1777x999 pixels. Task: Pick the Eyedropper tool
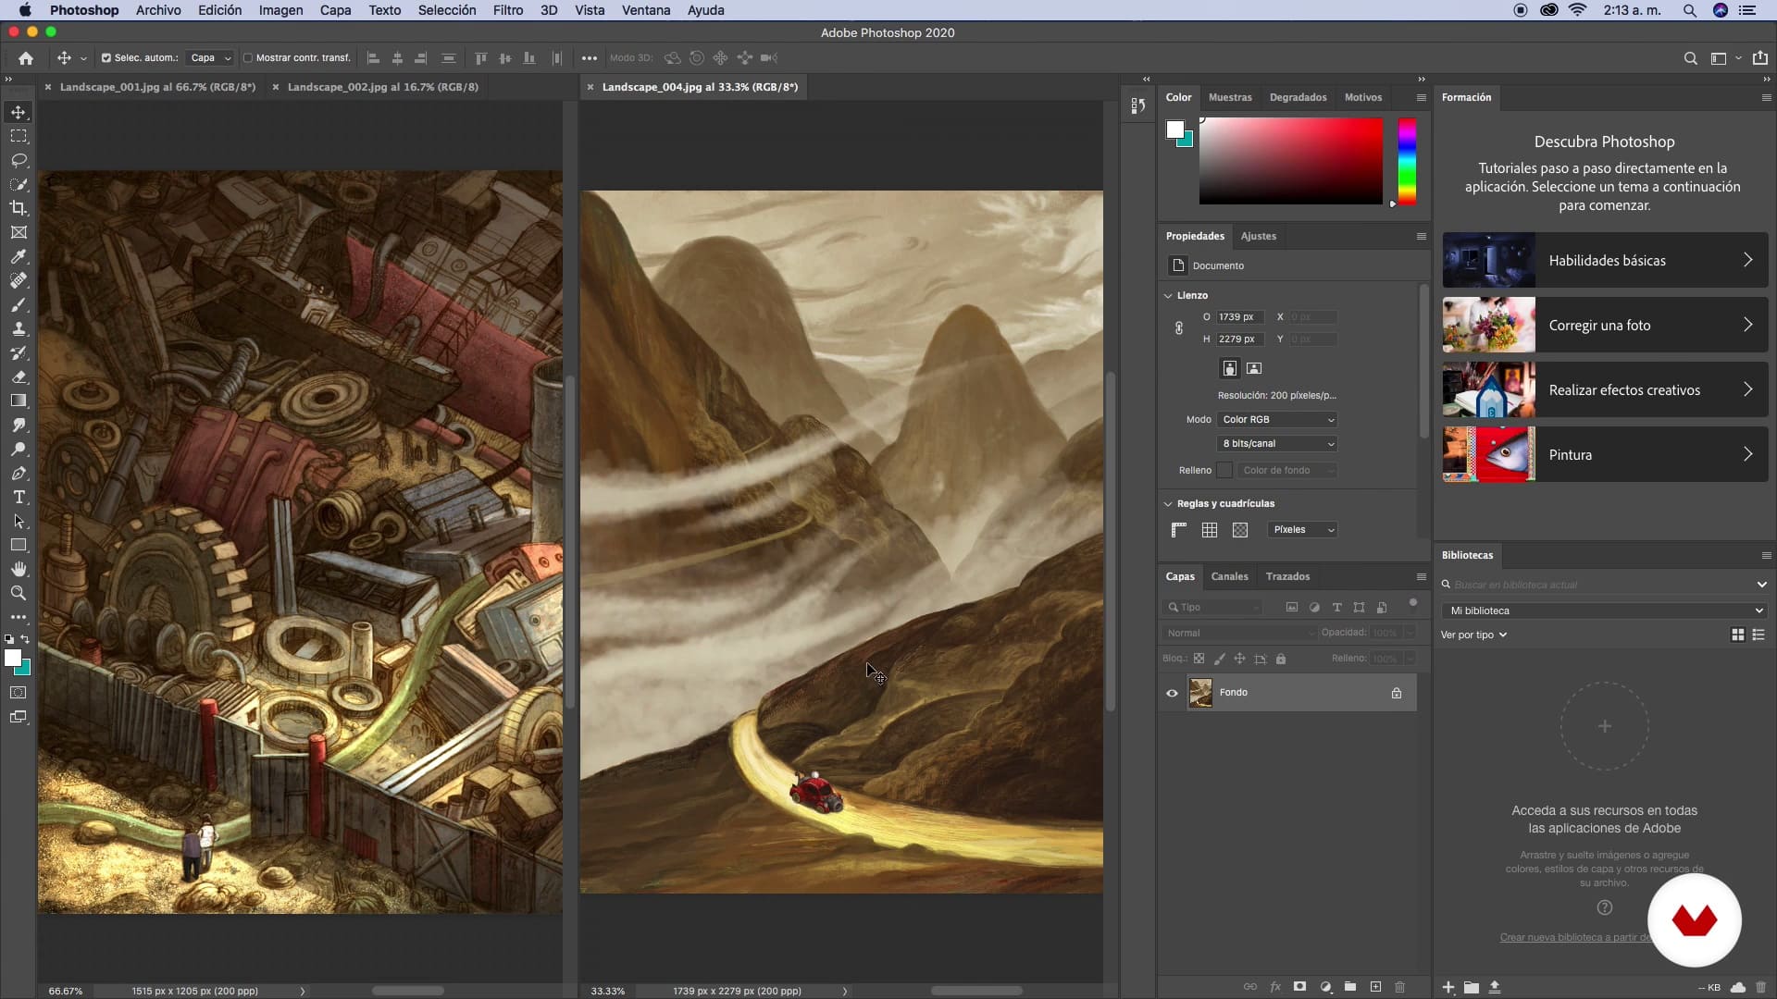pos(19,256)
